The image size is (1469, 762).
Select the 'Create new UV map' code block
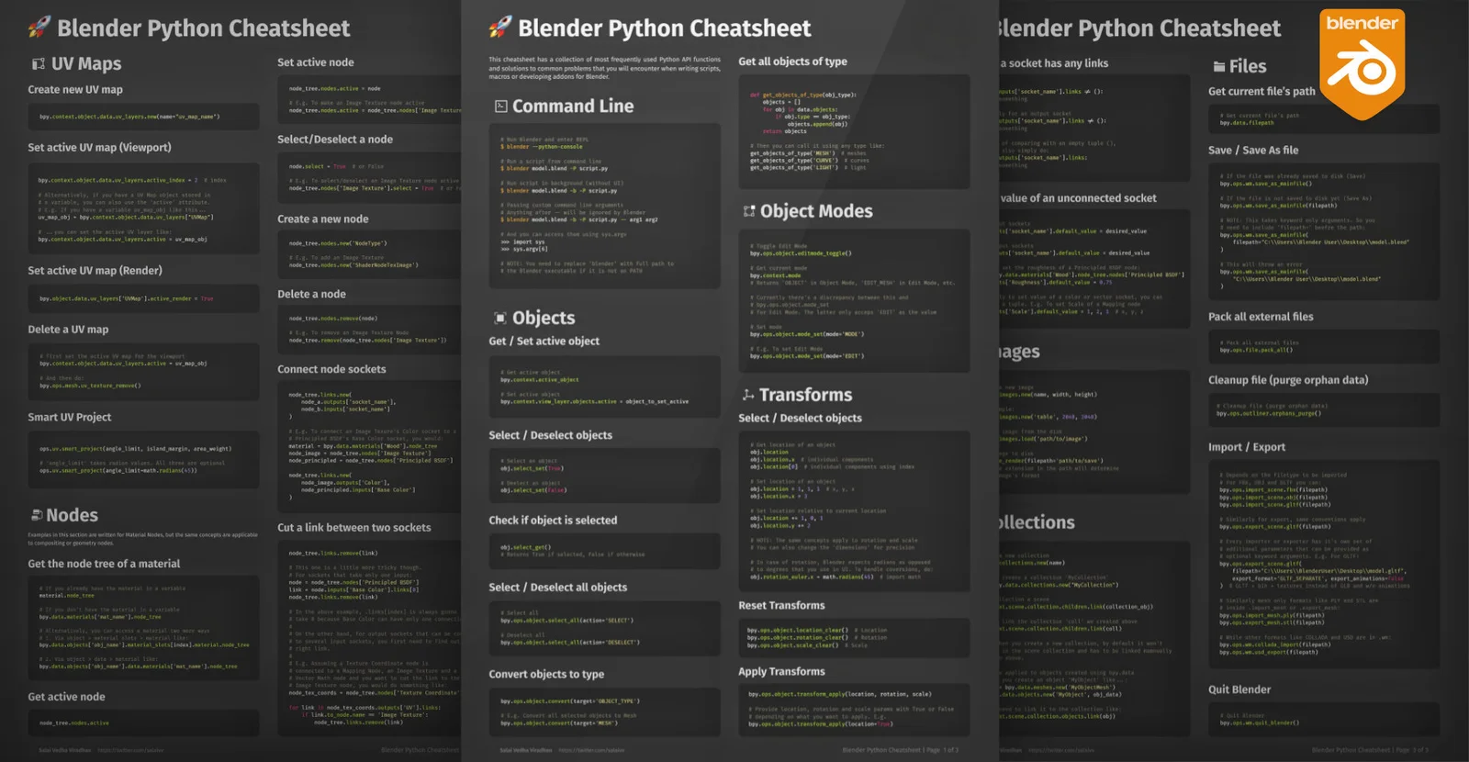[x=143, y=117]
